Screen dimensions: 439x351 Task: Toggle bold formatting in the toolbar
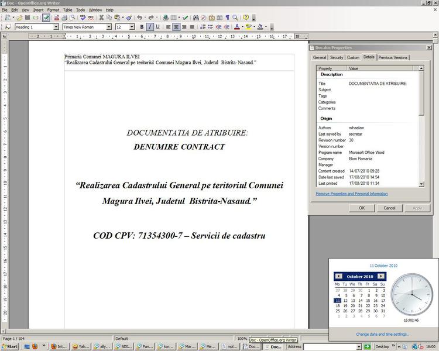(x=141, y=27)
